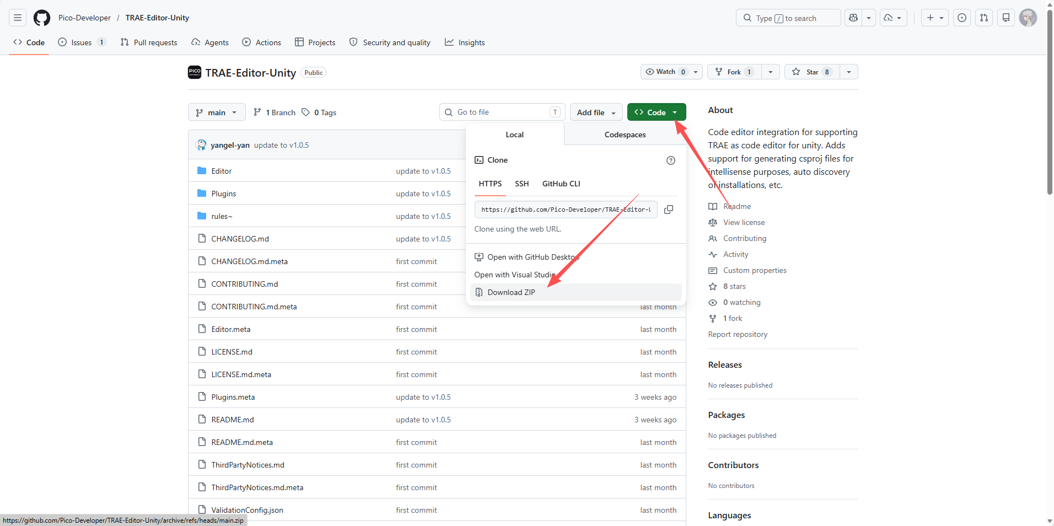Click Download ZIP in the Code menu
Screen dimensions: 1054x526
576,292
